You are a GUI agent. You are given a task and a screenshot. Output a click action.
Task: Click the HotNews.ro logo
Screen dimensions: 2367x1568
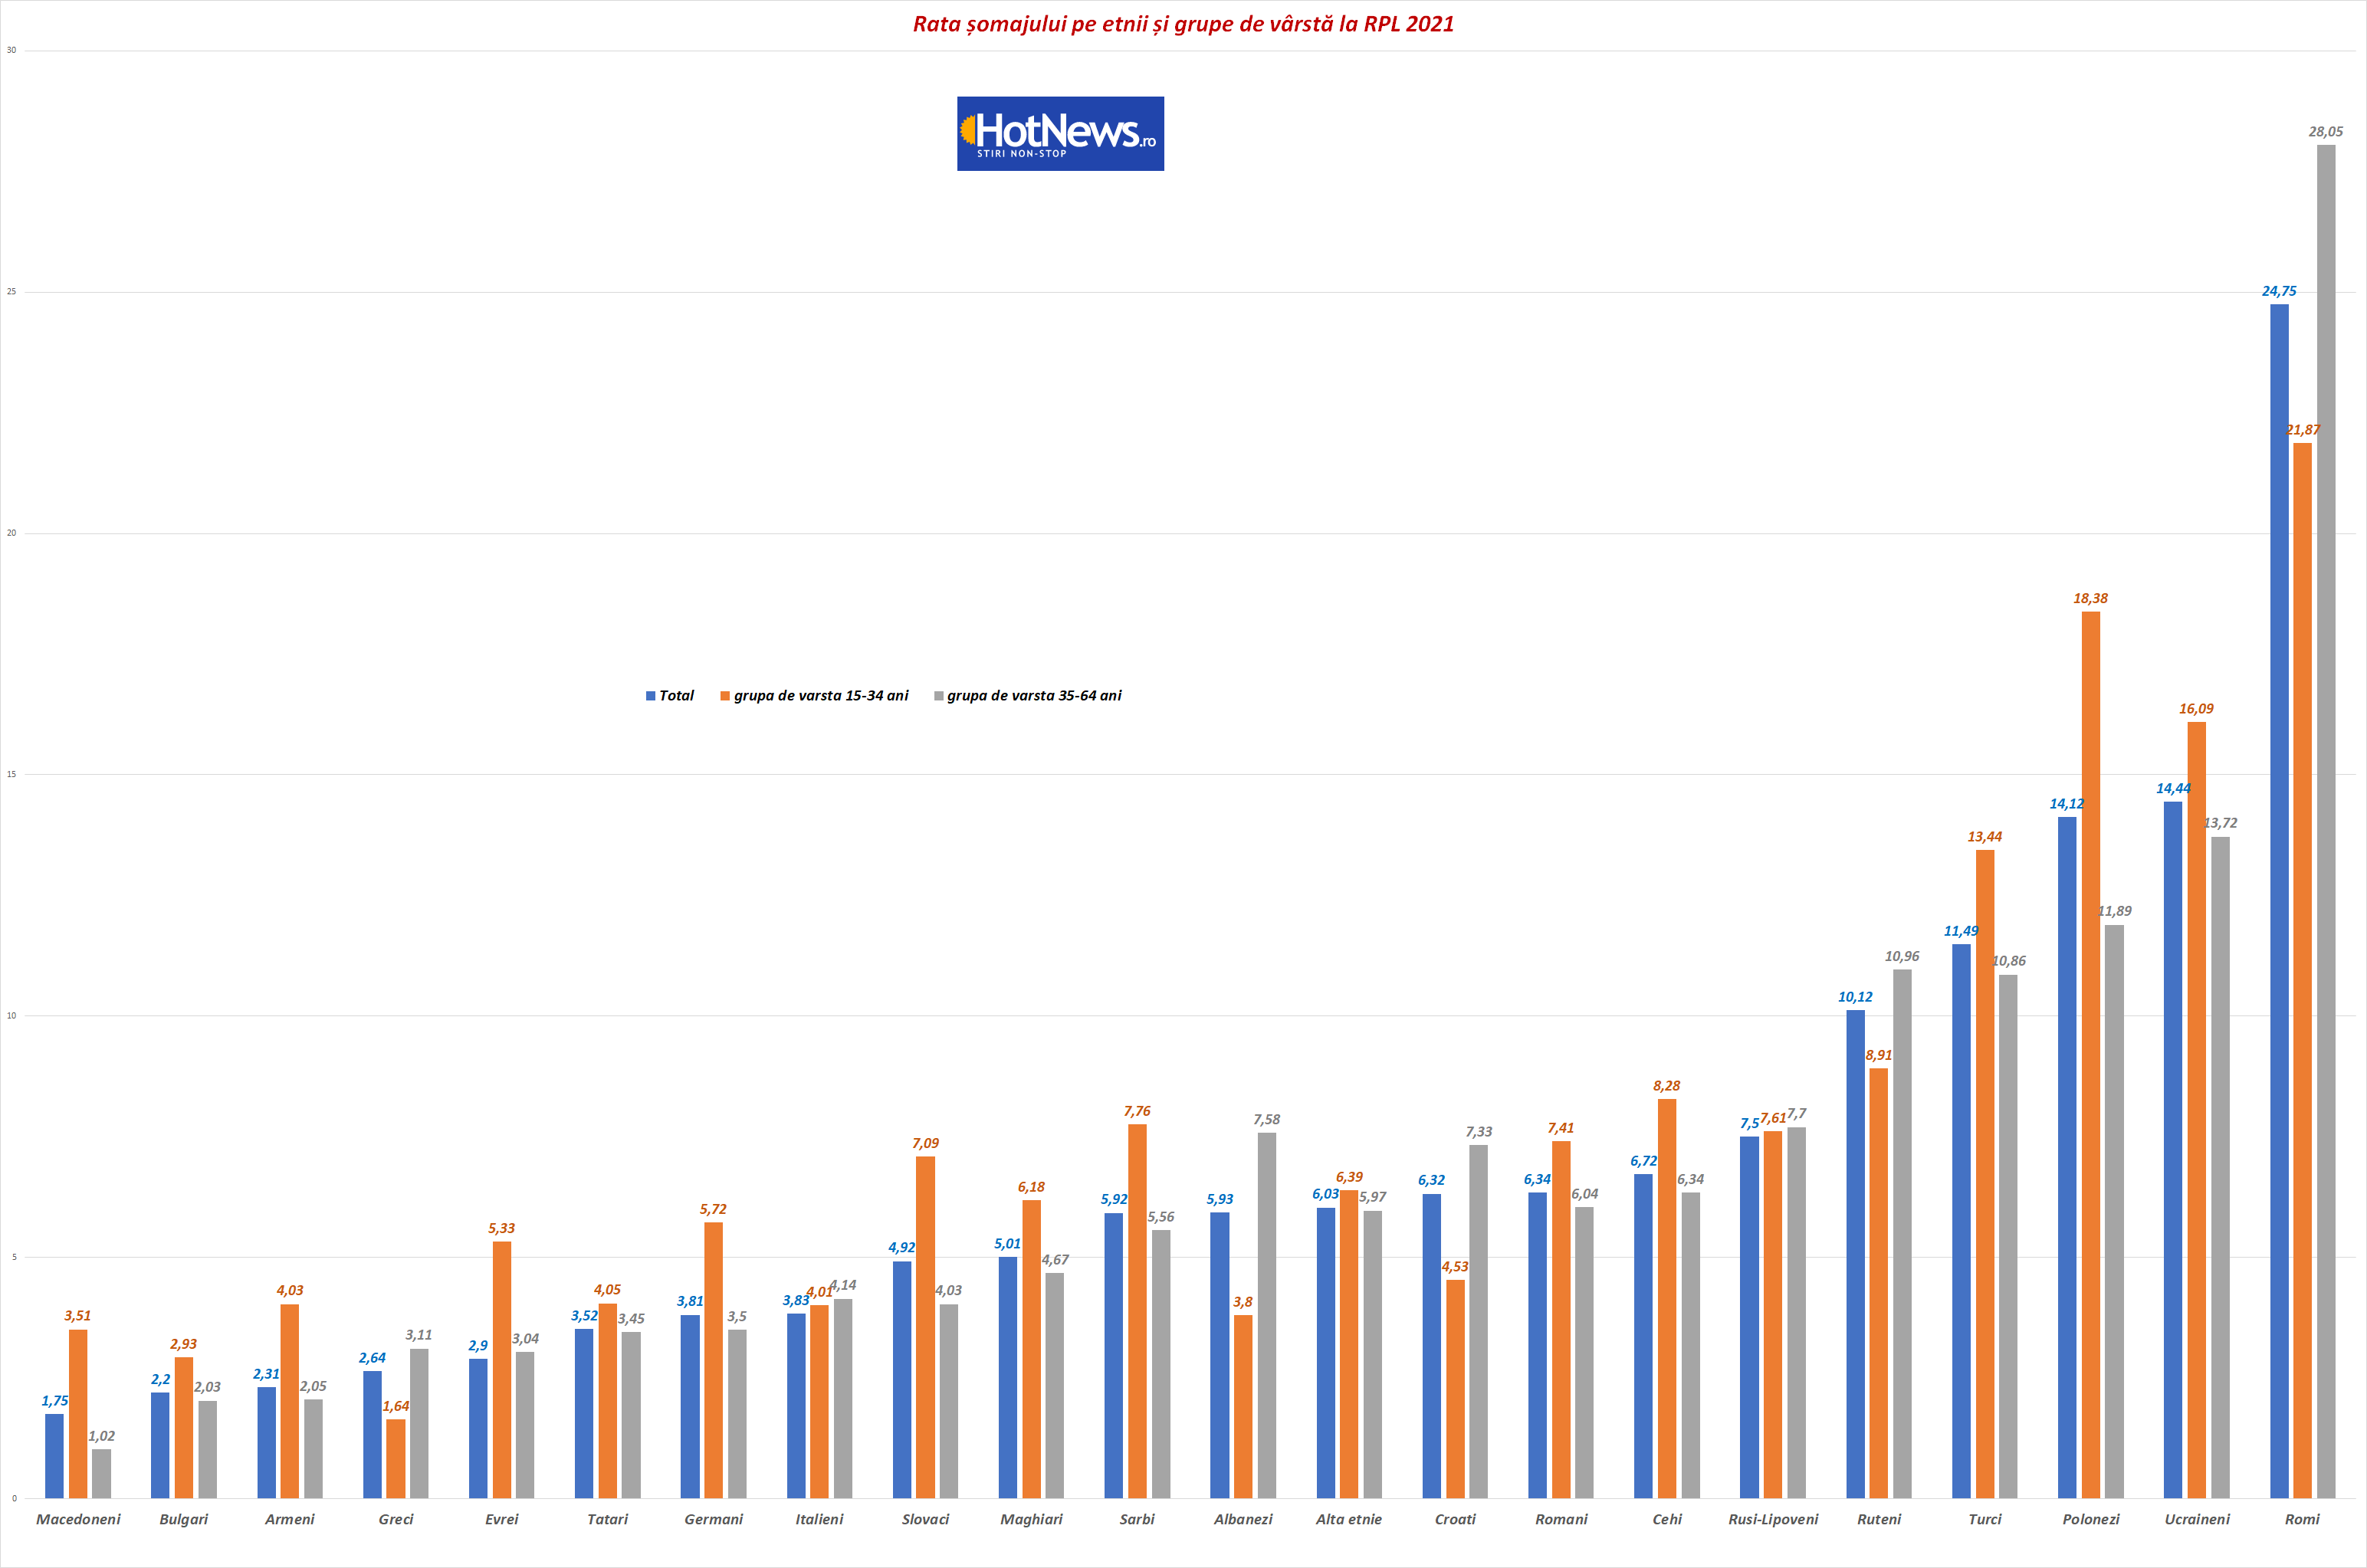tap(1060, 134)
